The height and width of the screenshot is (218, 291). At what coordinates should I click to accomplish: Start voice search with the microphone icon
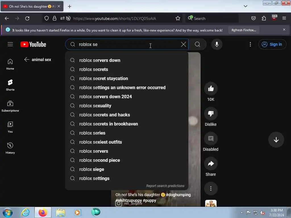tap(217, 44)
